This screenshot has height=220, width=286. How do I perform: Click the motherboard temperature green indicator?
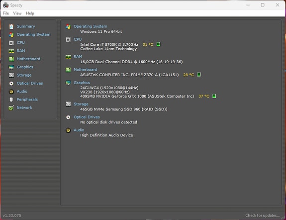(x=199, y=75)
